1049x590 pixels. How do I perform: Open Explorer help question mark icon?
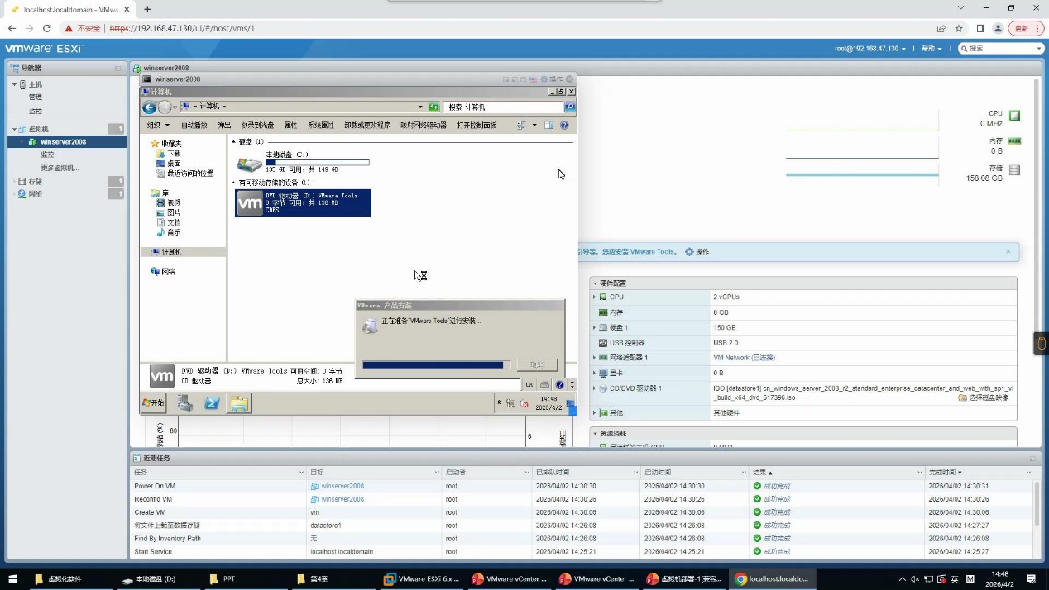coord(564,126)
